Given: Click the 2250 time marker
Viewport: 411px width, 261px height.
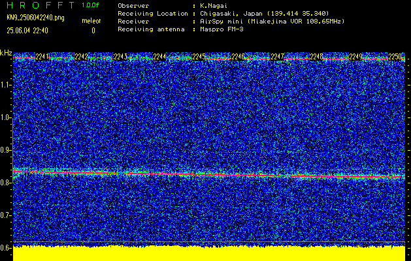Looking at the screenshot, I should click(395, 57).
